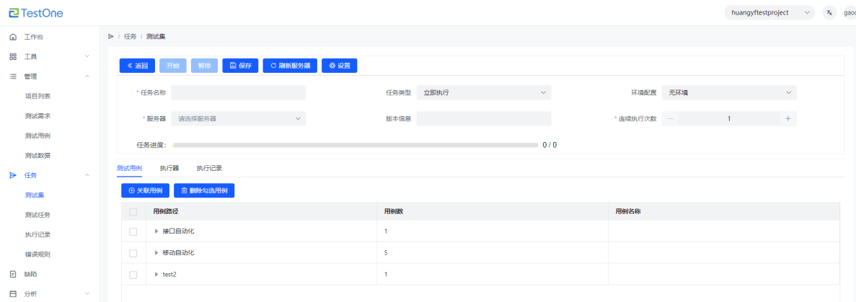Check the 接口自动化 row checkbox
Screen dimensions: 856x302
pyautogui.click(x=133, y=231)
